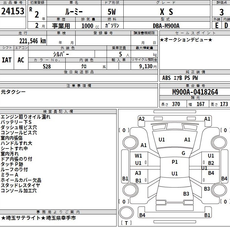Viewport: 230px width, 227px height.
Task: Click the overall score "3"
Action: coord(222,12)
